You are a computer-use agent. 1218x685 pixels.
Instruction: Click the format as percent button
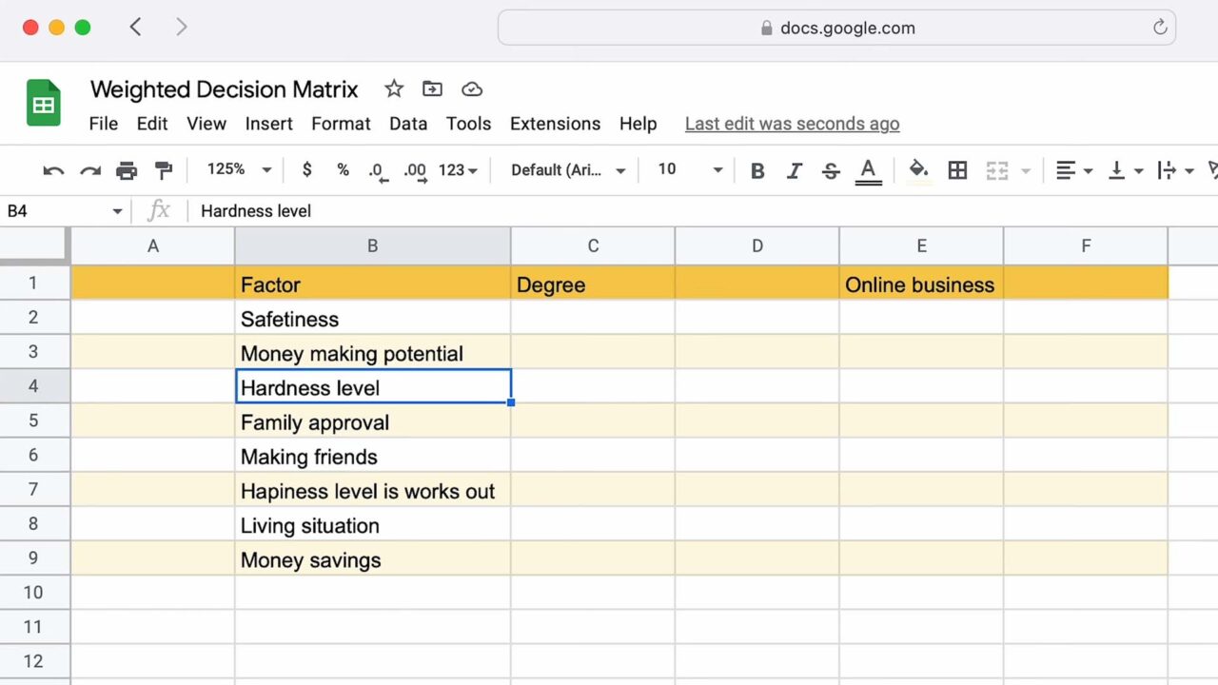point(343,169)
